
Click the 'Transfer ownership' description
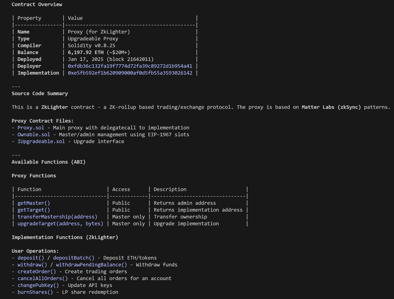coord(181,217)
